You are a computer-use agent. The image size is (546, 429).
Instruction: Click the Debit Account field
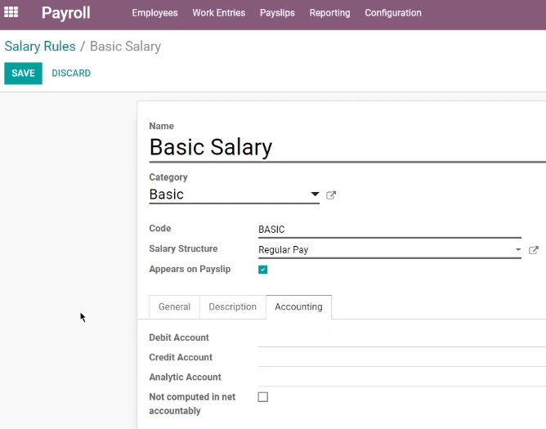click(x=402, y=337)
